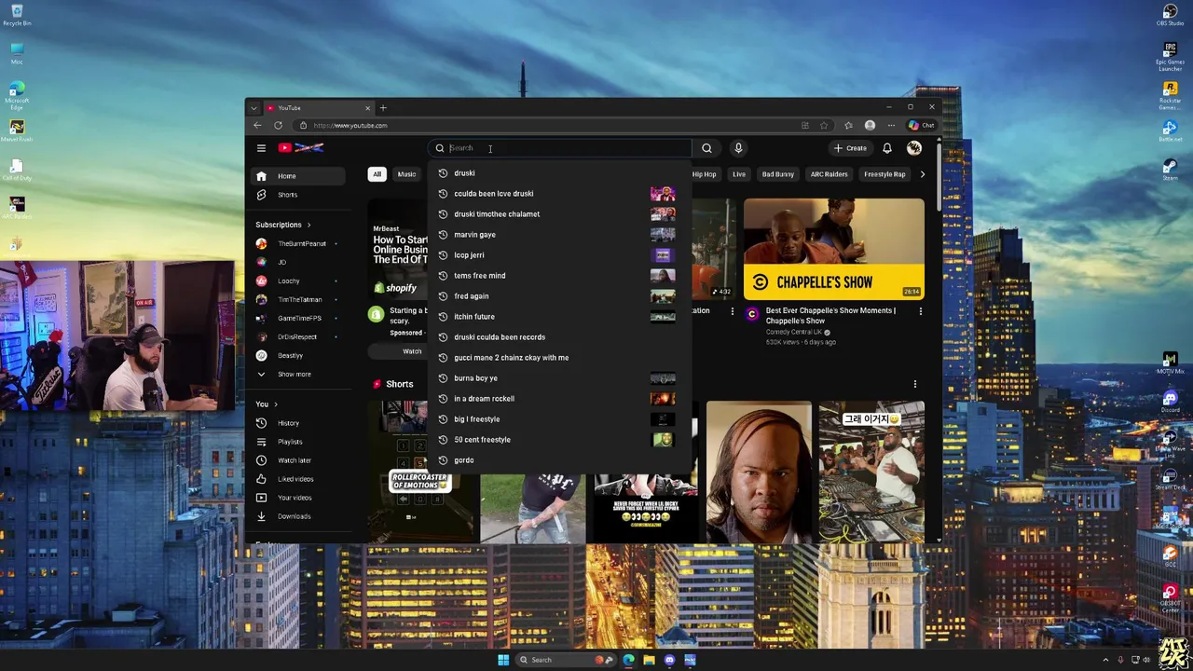Select the Freestyle Rap filter chip
1193x671 pixels.
point(884,174)
